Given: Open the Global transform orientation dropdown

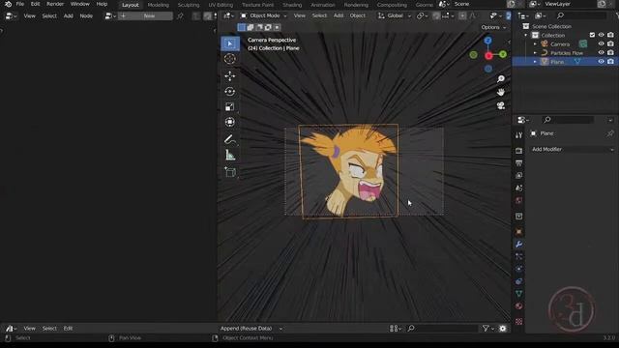Looking at the screenshot, I should [394, 15].
